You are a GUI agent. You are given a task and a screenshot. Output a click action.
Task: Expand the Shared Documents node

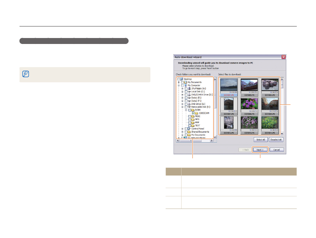click(x=183, y=132)
